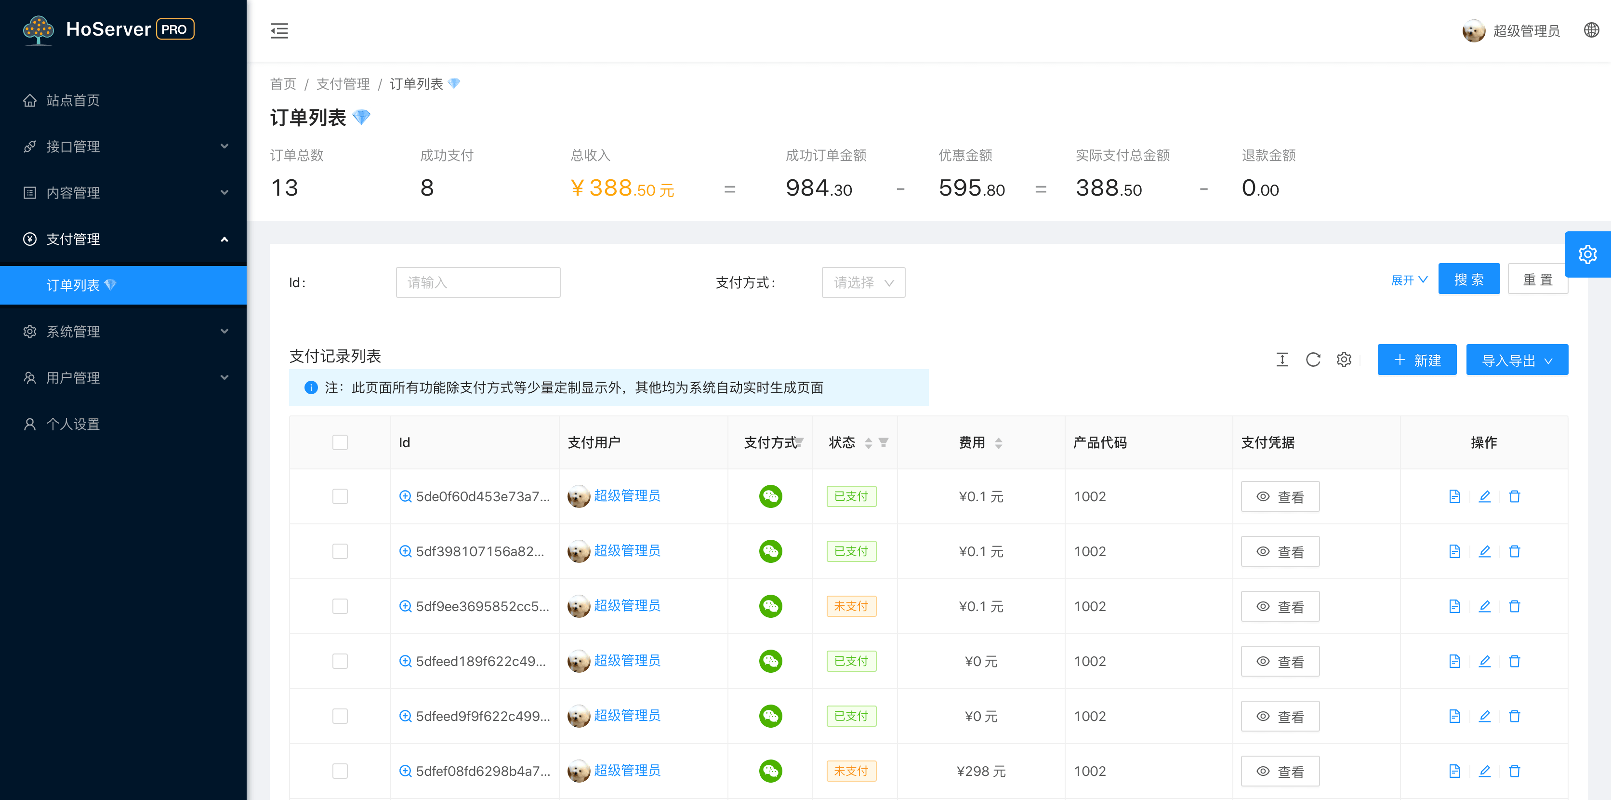
Task: Click the globe language icon
Action: click(1591, 30)
